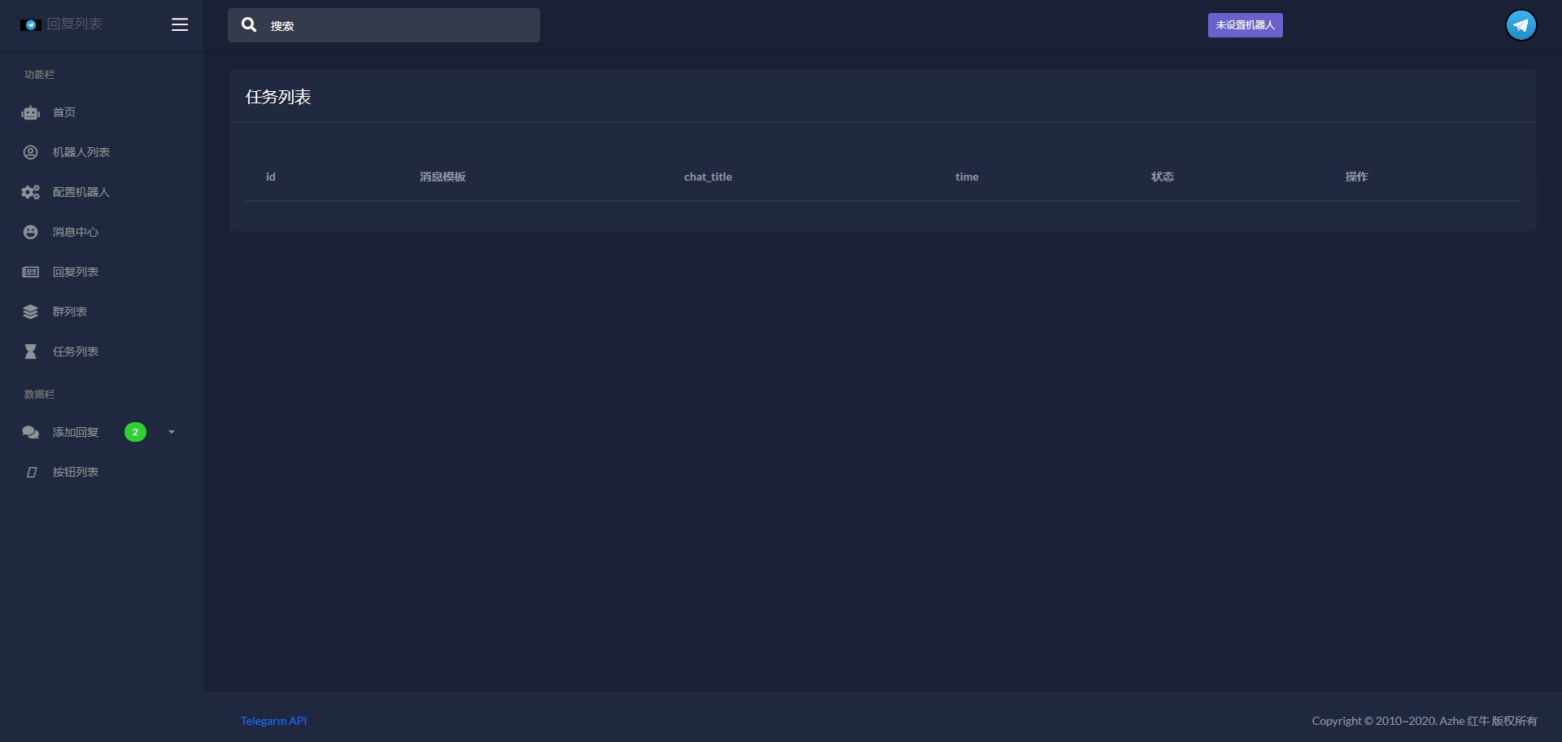Click the time column header

coord(966,177)
